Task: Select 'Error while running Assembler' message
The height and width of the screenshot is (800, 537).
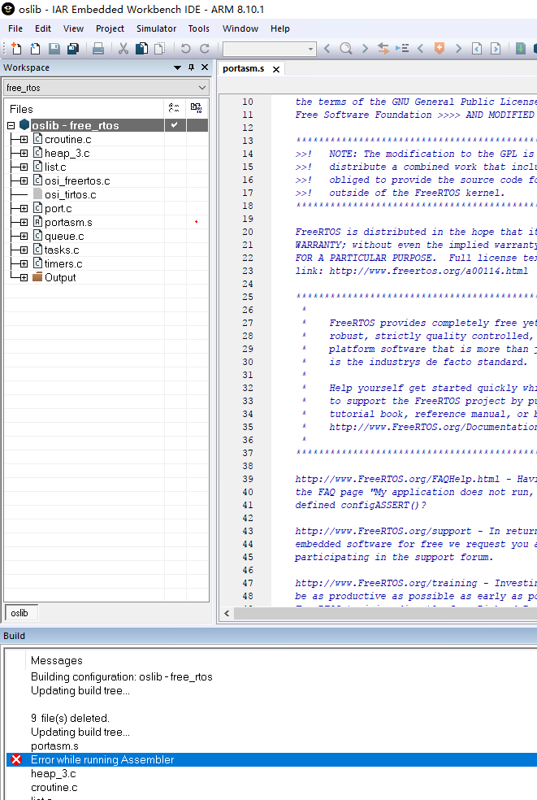Action: click(271, 759)
